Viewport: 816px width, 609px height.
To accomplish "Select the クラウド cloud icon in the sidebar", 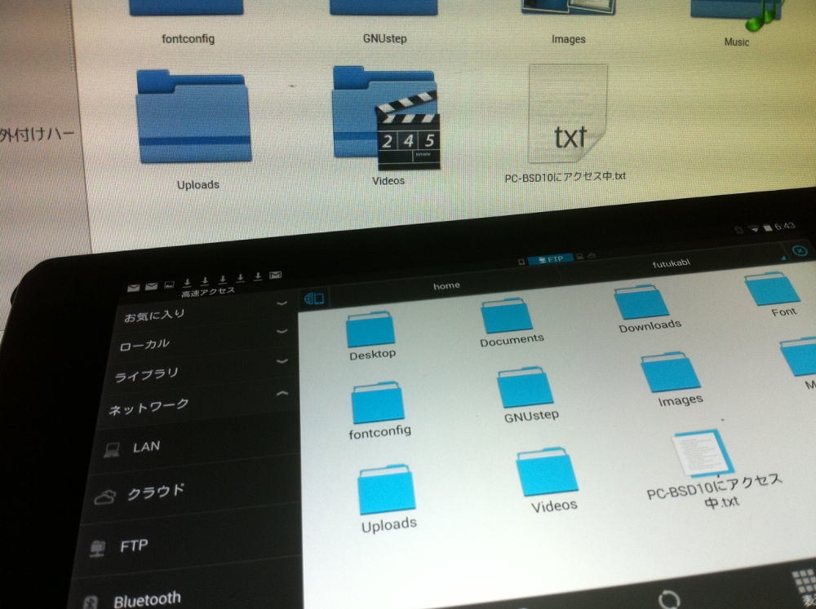I will click(x=104, y=497).
